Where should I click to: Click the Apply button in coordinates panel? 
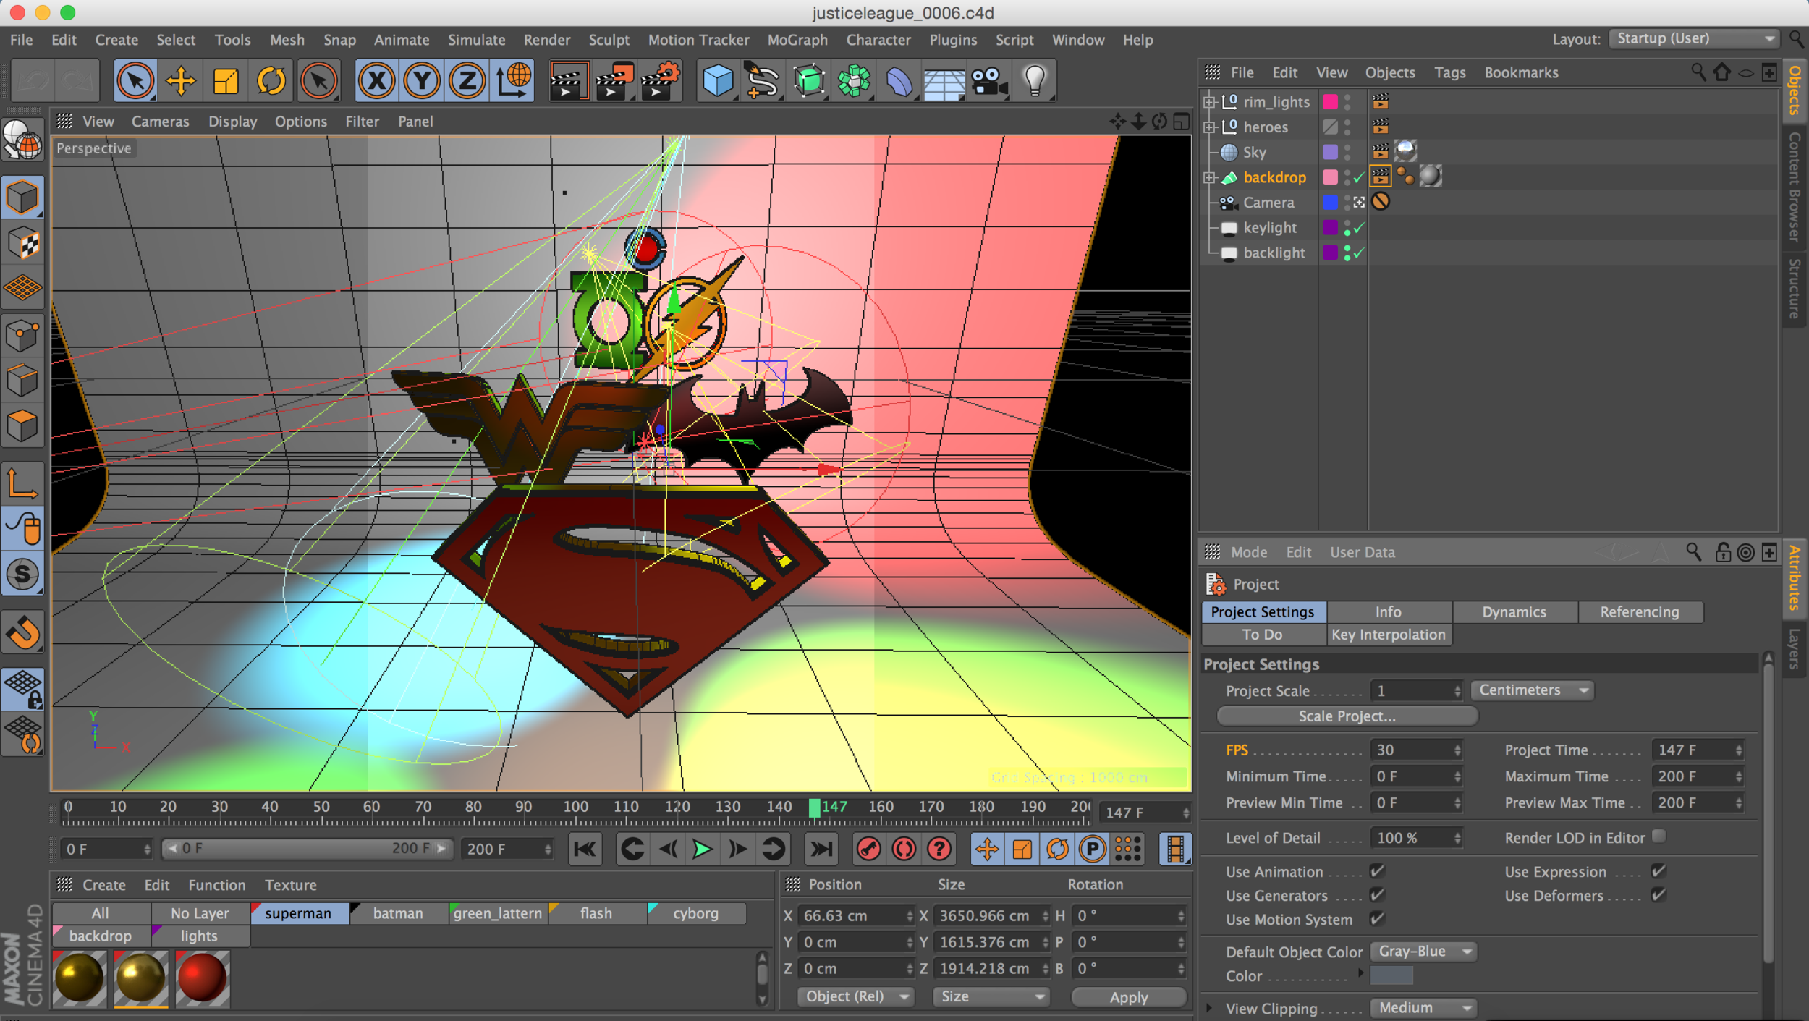1128,997
